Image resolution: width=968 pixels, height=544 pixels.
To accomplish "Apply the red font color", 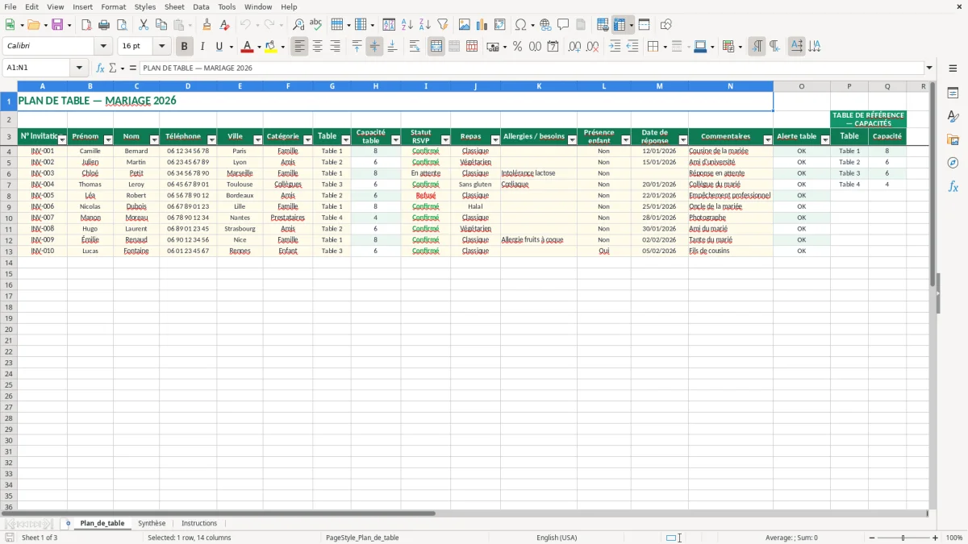I will coord(248,47).
